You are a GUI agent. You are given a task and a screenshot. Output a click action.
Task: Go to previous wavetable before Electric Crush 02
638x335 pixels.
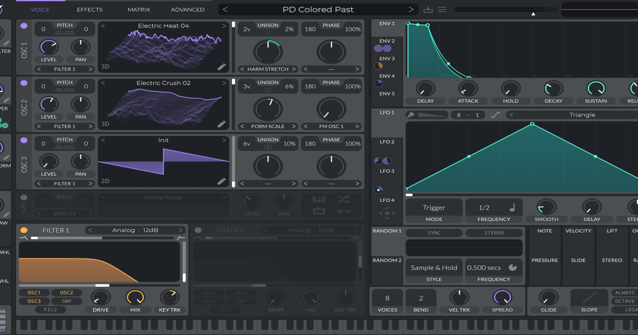click(x=103, y=83)
